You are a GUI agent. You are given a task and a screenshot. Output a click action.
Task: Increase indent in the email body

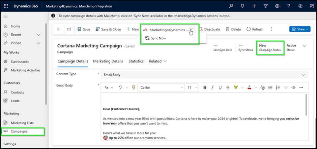point(293,87)
